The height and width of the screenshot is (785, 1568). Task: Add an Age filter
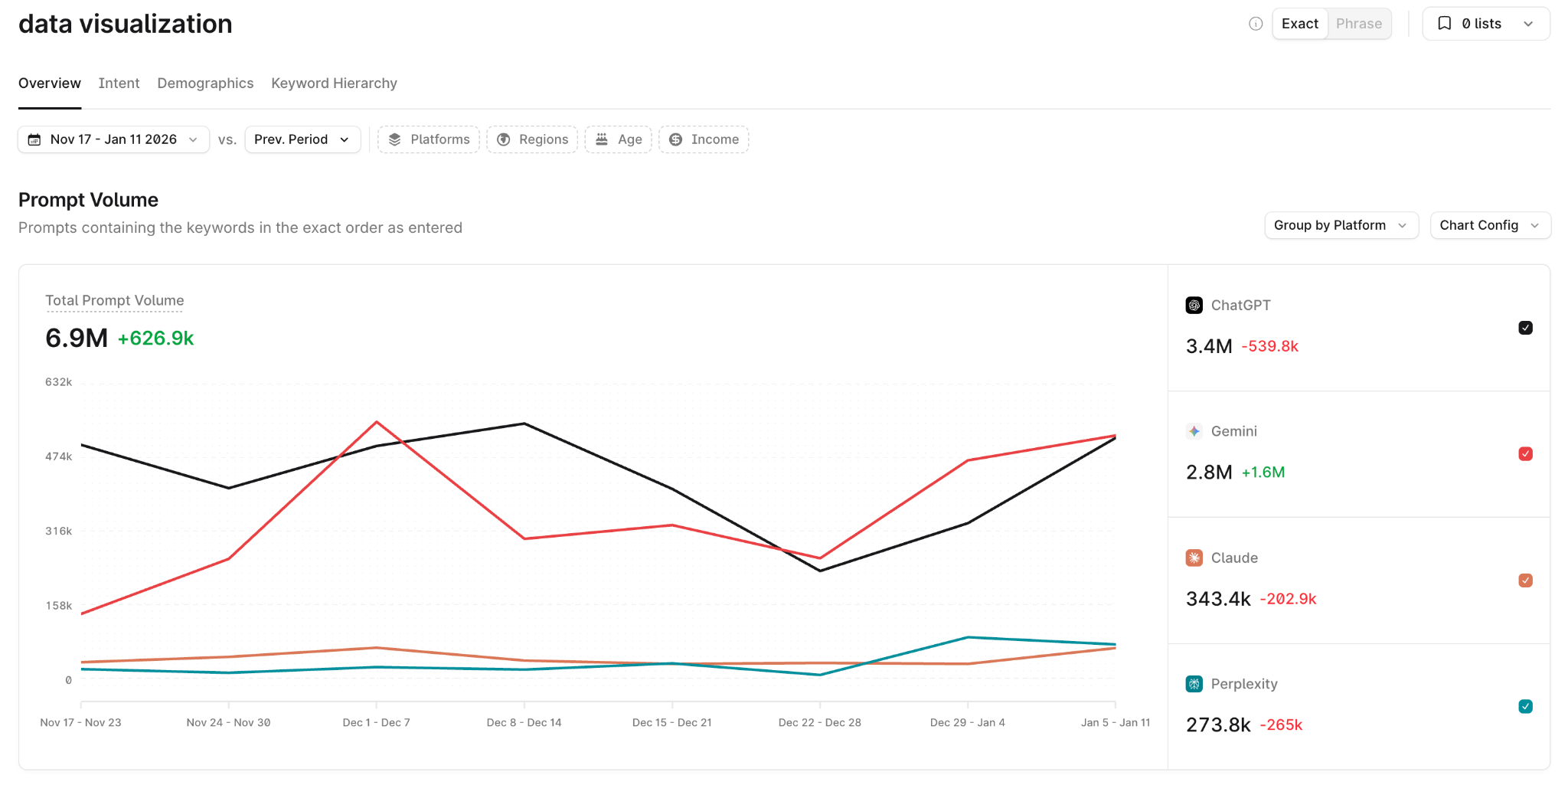(x=619, y=139)
